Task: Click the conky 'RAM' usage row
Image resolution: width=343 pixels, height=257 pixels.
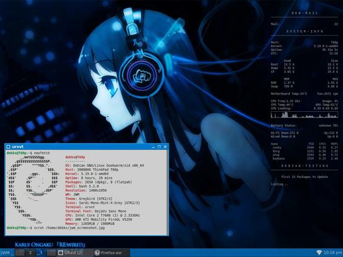Action: click(x=305, y=83)
